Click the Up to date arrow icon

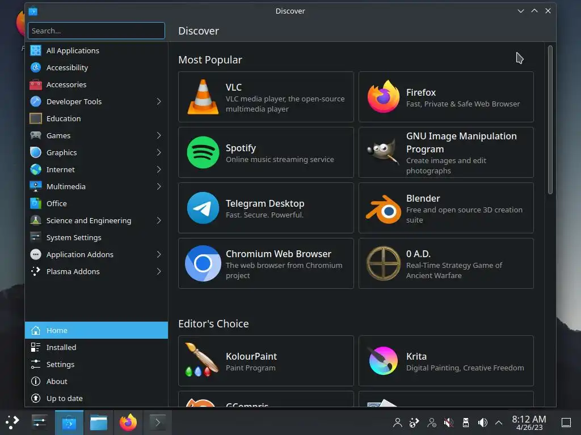[36, 398]
